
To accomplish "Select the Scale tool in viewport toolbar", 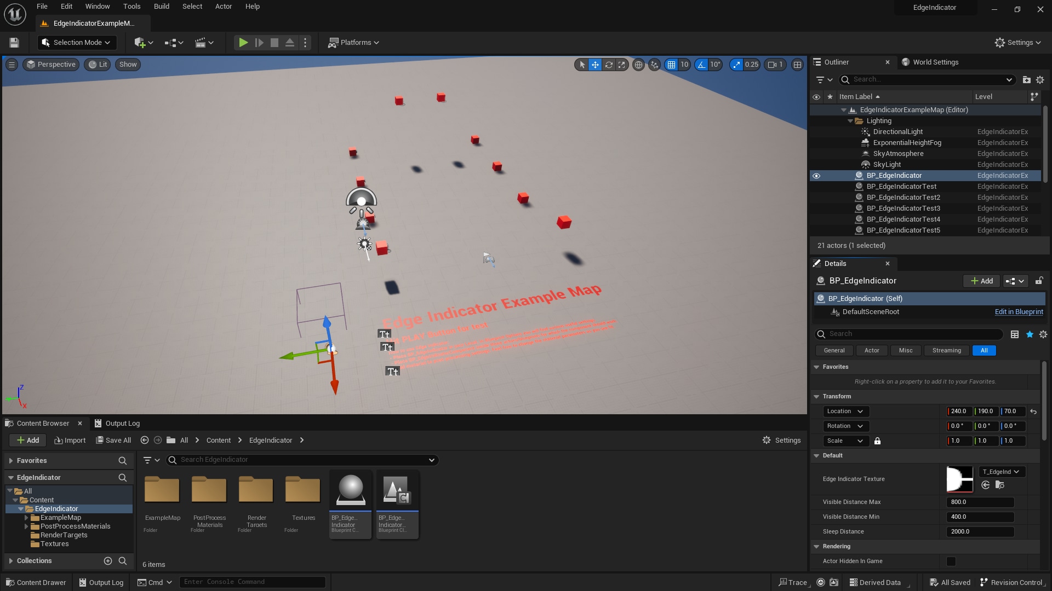I will [621, 65].
